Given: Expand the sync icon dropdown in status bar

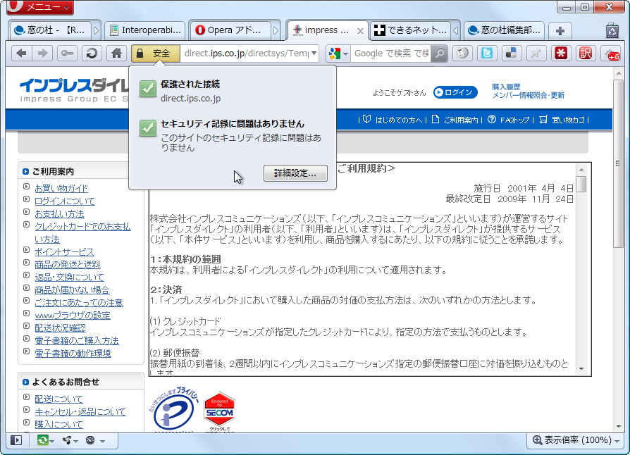Looking at the screenshot, I should tap(49, 440).
